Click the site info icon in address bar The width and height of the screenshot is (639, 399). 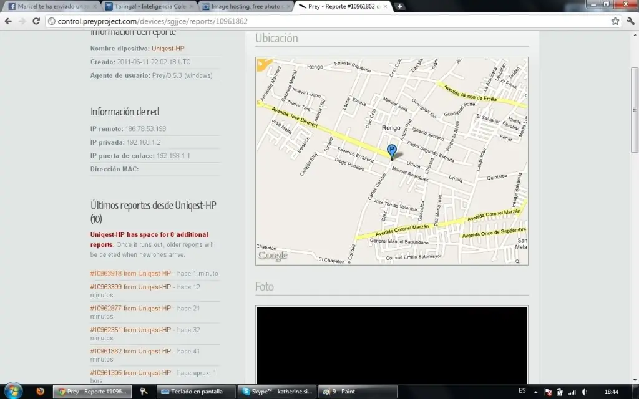pyautogui.click(x=52, y=21)
